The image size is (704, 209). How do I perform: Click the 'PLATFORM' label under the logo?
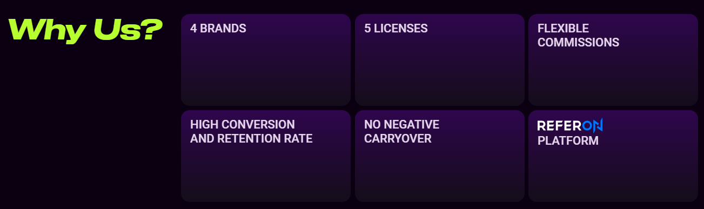(568, 141)
